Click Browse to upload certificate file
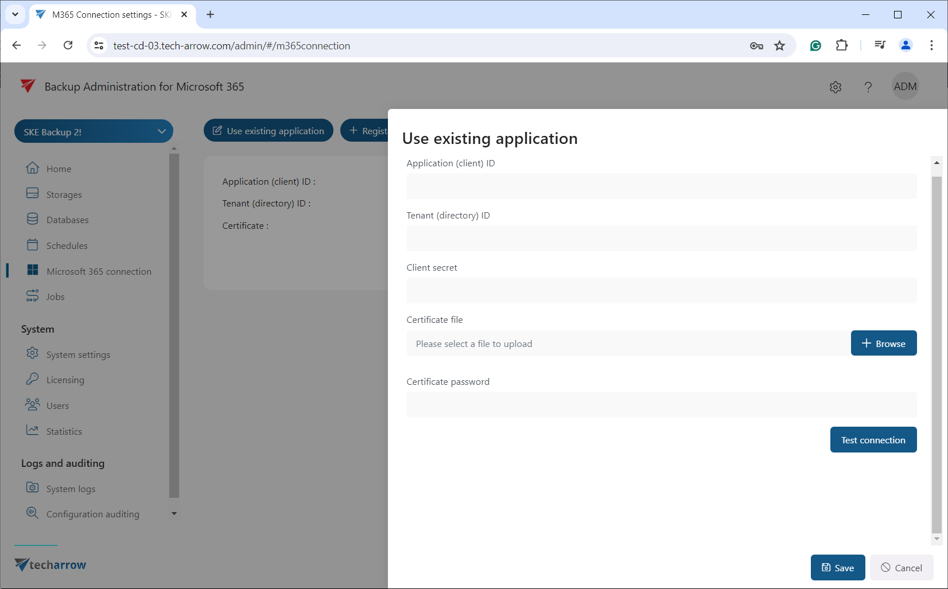This screenshot has width=948, height=589. (x=883, y=344)
